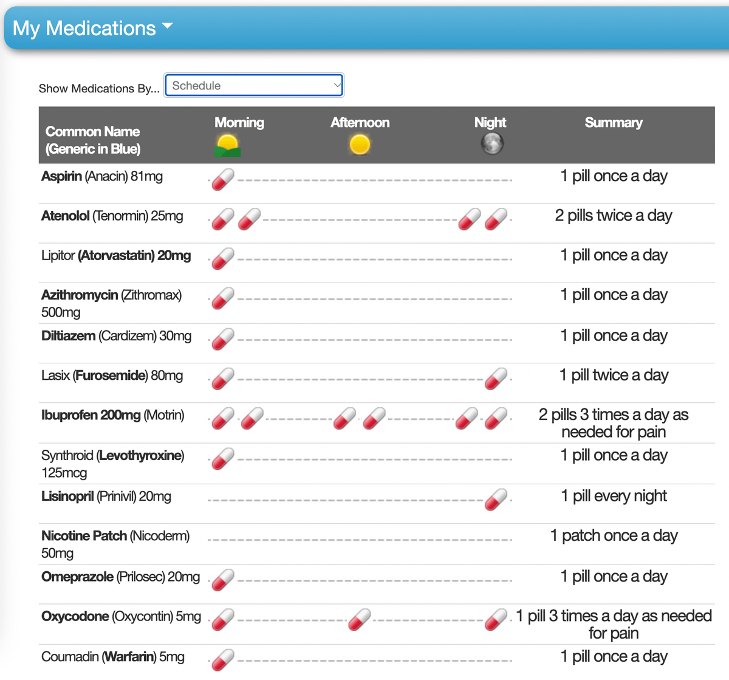Image resolution: width=729 pixels, height=680 pixels.
Task: Click Omeprazole's morning pill icon
Action: (x=223, y=580)
